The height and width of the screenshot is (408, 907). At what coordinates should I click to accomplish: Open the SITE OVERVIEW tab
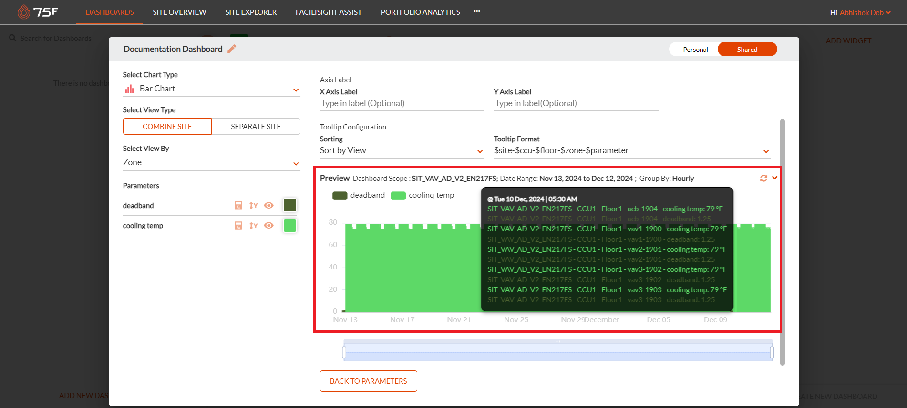(x=179, y=12)
